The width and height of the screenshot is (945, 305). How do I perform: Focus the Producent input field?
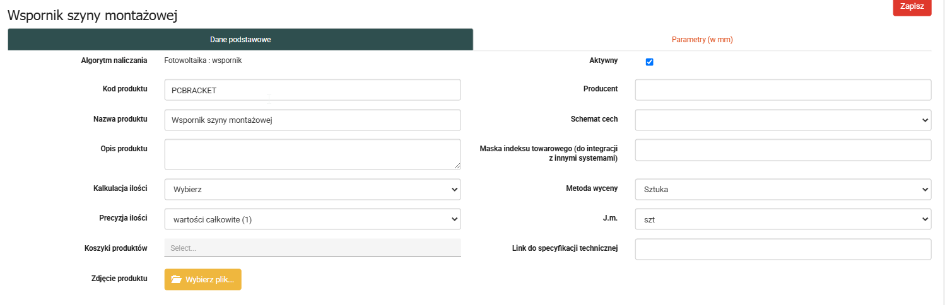coord(782,90)
